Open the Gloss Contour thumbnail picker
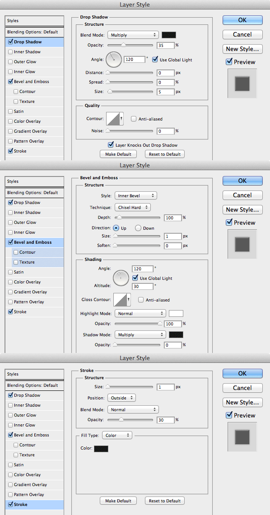270x515 pixels. (x=122, y=300)
